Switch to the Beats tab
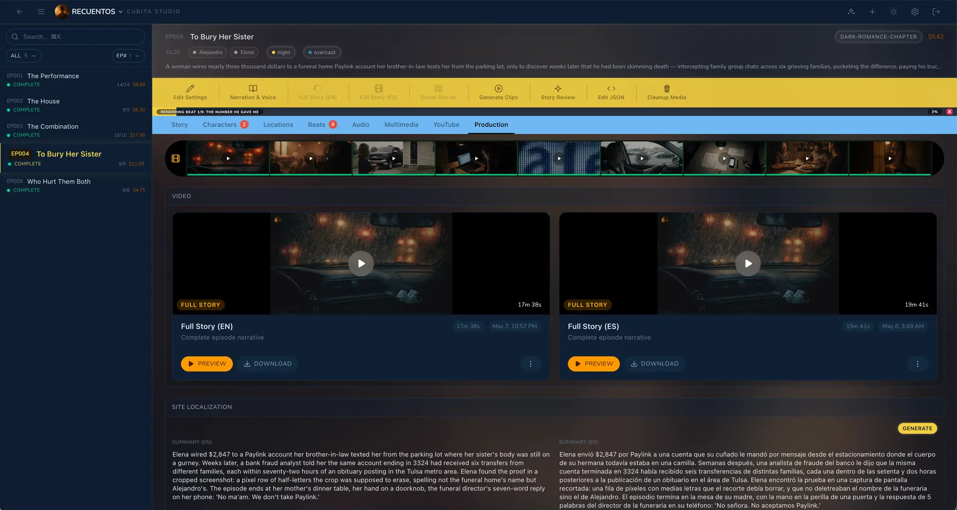 click(x=322, y=125)
